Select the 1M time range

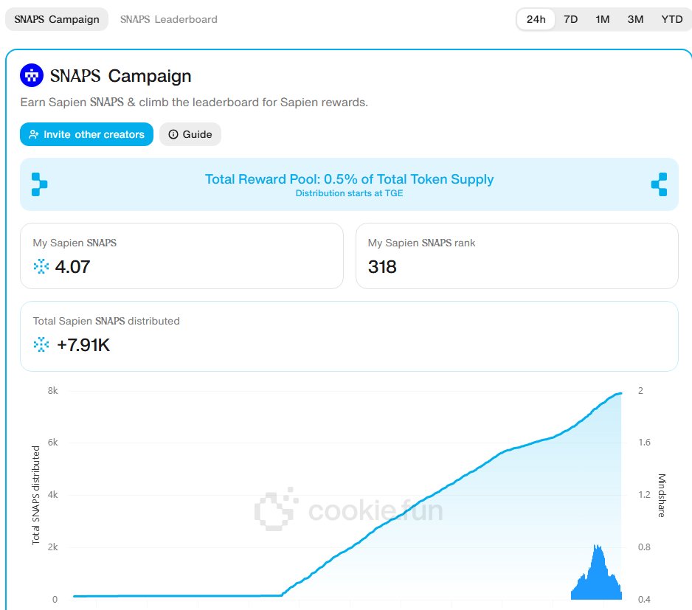pyautogui.click(x=603, y=19)
